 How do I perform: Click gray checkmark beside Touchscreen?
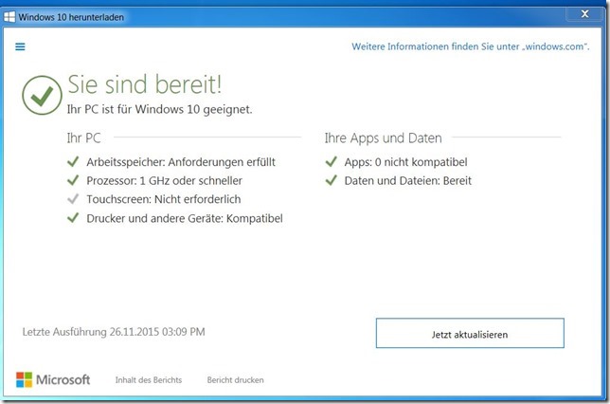point(73,199)
